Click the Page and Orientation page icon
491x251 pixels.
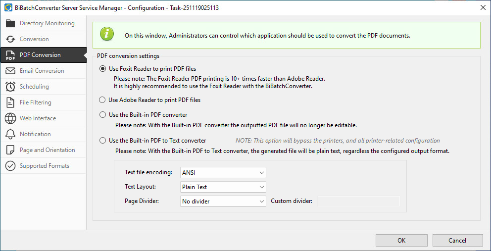coord(10,150)
